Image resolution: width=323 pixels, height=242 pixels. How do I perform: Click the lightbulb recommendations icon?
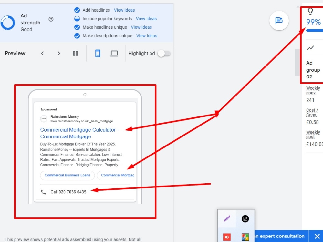[310, 11]
